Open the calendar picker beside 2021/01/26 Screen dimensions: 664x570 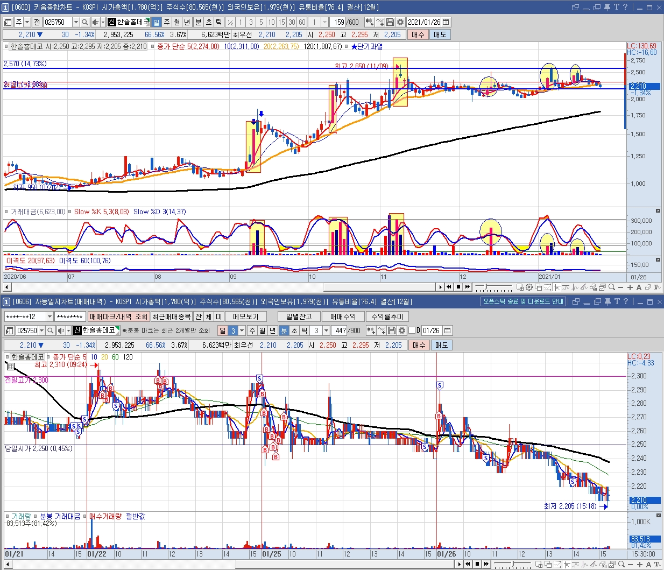(x=446, y=22)
